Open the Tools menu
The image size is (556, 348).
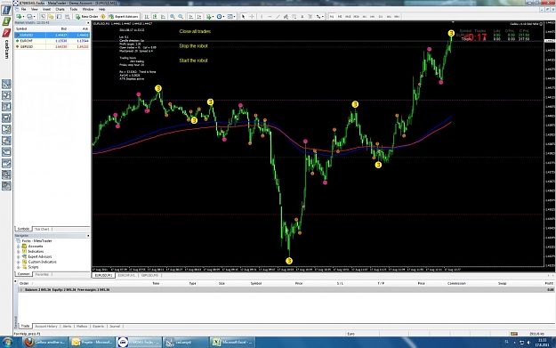(74, 9)
